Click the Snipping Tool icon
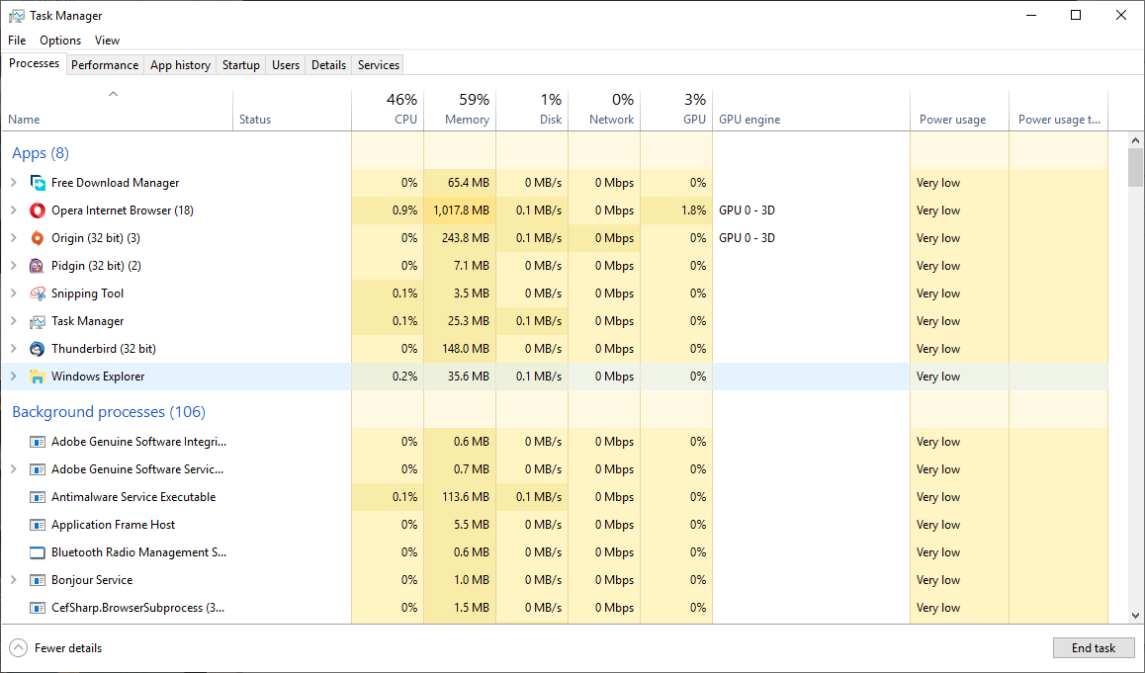The image size is (1145, 673). [x=38, y=294]
